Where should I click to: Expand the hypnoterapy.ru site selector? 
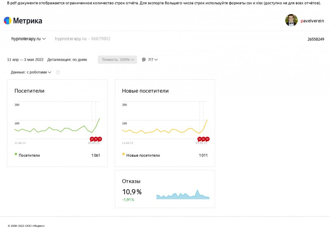click(28, 39)
